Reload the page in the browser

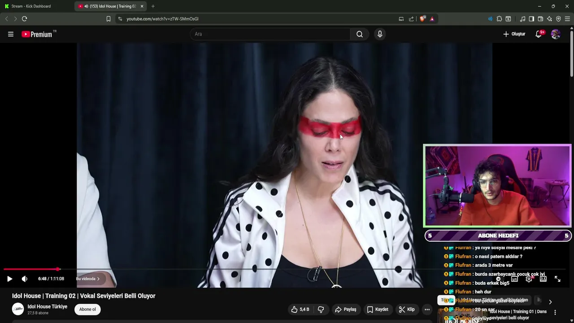pos(25,19)
